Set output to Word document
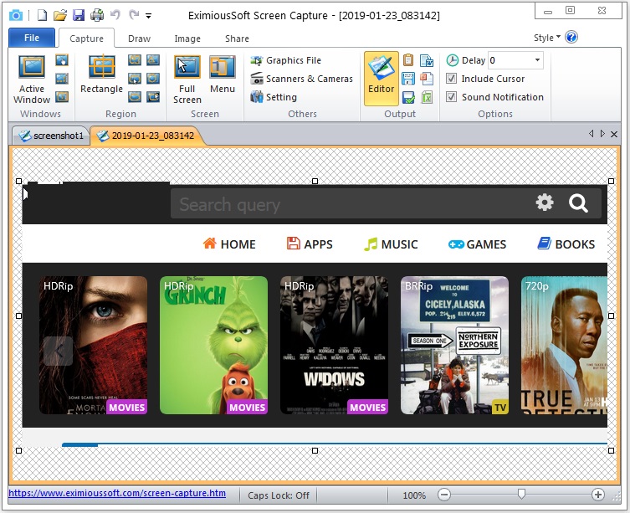Viewport: 630px width, 513px height. pyautogui.click(x=427, y=60)
